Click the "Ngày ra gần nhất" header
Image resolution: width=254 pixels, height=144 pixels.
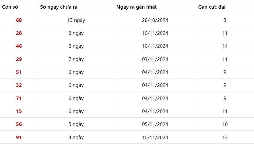(137, 7)
